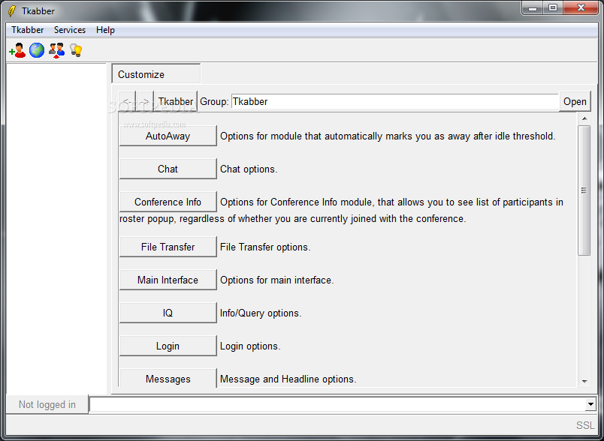Click the Tkabber group button
This screenshot has height=441, width=604.
(x=176, y=101)
